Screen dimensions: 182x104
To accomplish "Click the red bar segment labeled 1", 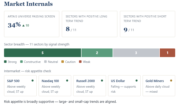I will coord(167,53).
